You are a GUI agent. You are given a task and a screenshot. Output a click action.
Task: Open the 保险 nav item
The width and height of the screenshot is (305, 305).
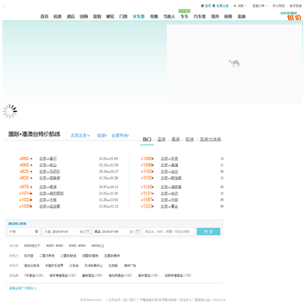(228, 17)
